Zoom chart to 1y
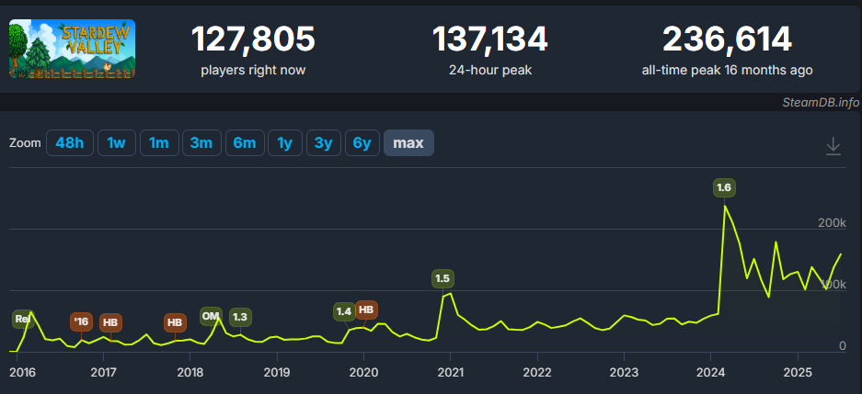Viewport: 862px width, 394px height. [x=285, y=143]
